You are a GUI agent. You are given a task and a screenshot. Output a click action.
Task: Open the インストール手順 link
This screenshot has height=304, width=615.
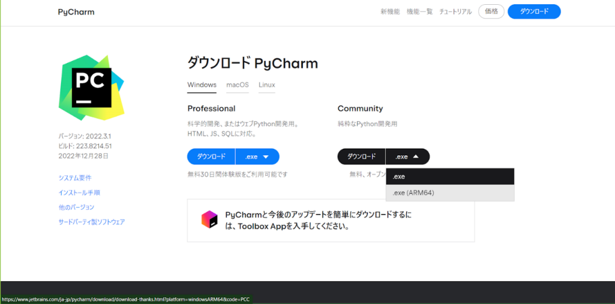pos(79,192)
